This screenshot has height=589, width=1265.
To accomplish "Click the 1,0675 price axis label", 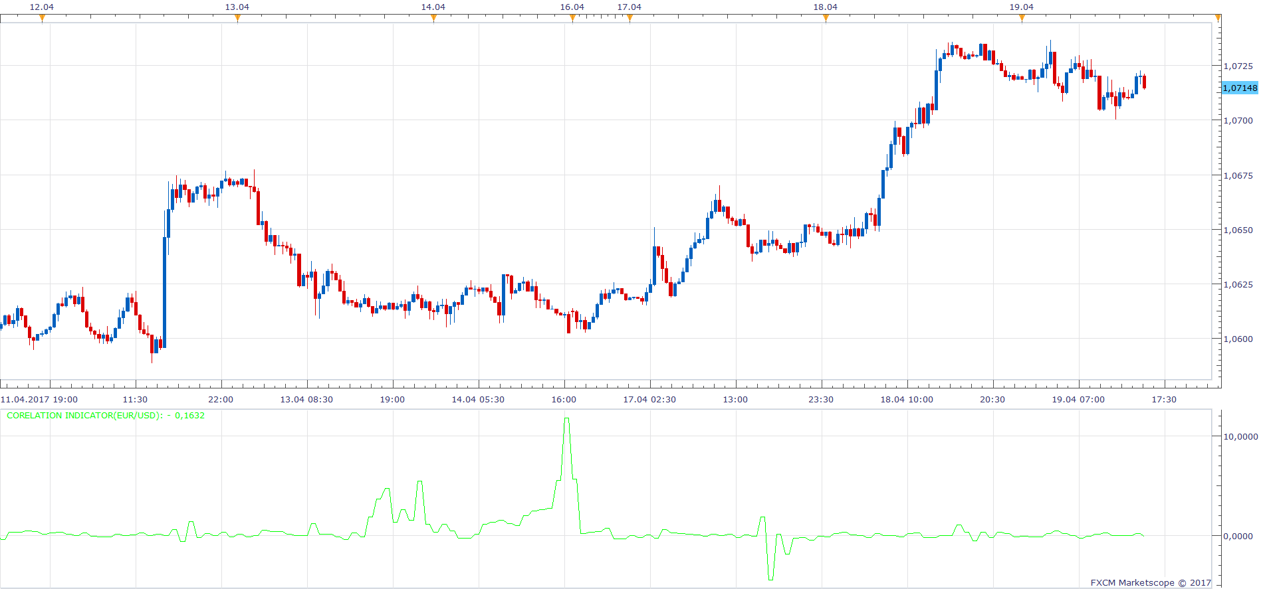I will pyautogui.click(x=1238, y=175).
